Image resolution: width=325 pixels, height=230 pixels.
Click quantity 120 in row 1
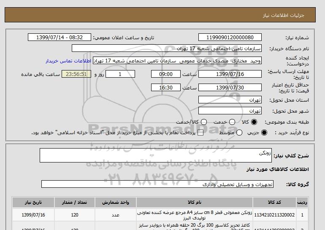pyautogui.click(x=75, y=215)
